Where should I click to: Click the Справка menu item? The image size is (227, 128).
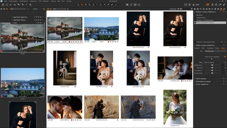pyautogui.click(x=68, y=1)
